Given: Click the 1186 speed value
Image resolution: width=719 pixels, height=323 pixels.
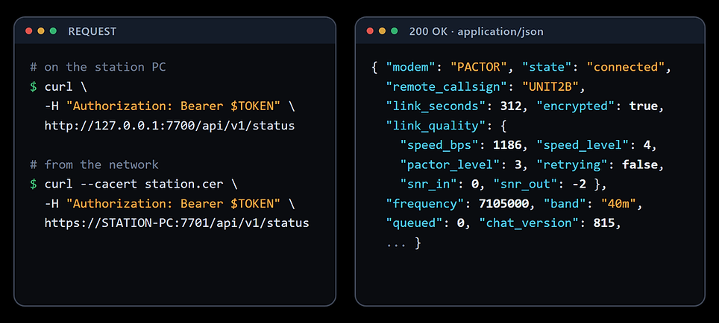Looking at the screenshot, I should click(x=507, y=145).
